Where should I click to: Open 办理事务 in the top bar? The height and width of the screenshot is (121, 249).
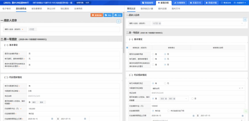180,3
